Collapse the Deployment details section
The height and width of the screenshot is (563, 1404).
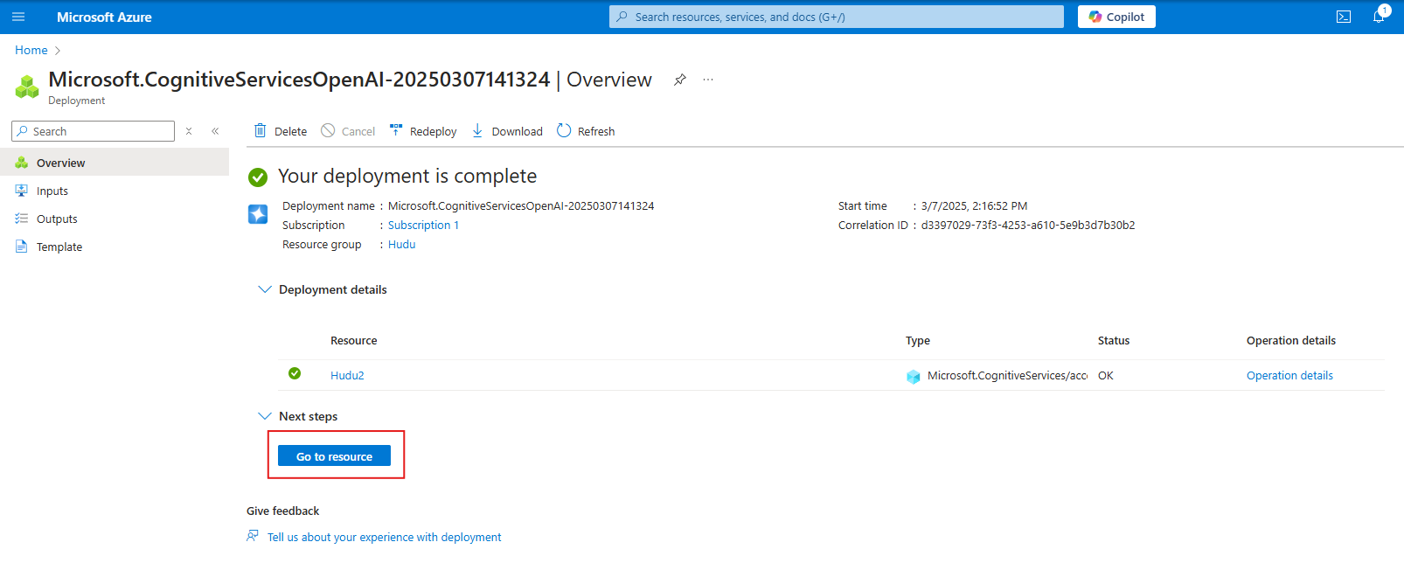265,289
